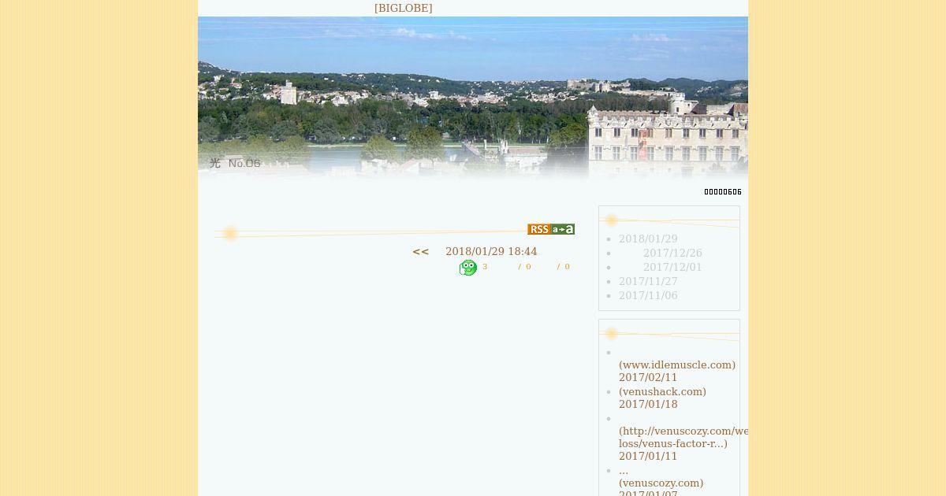Click the 00000606 visitor counter
Viewport: 946px width, 496px height.
tap(723, 192)
